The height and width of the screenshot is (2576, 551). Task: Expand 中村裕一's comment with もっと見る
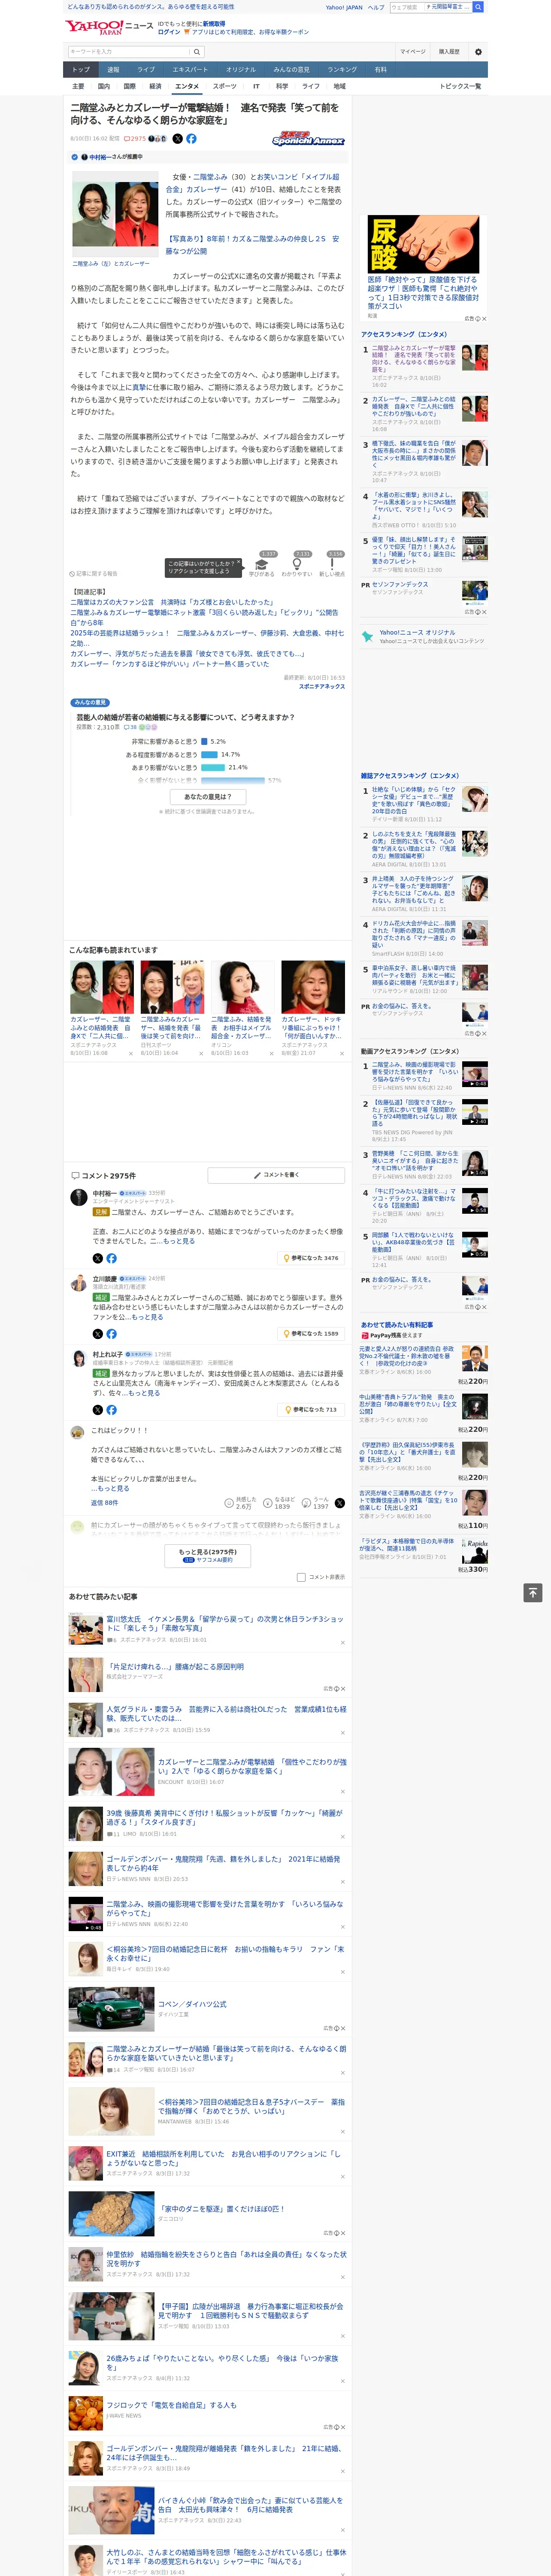coord(179,1241)
